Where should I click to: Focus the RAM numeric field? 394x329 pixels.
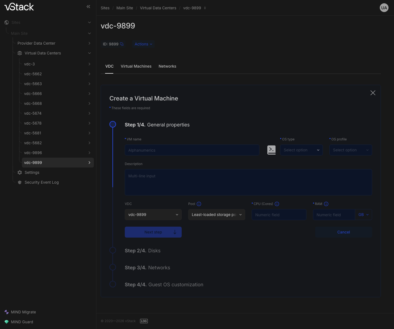[334, 215]
